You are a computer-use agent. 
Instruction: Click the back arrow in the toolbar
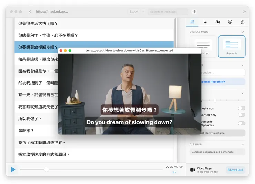coord(30,11)
